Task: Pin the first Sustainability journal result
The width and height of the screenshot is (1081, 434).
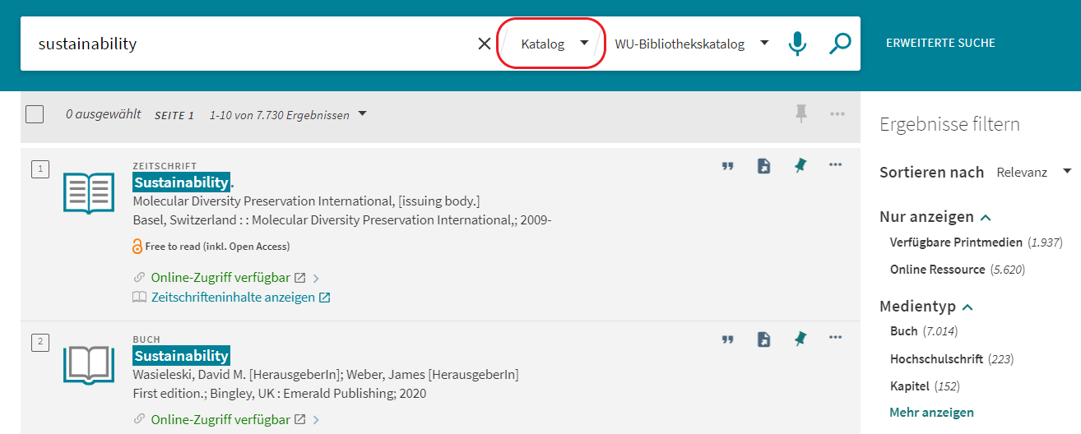Action: [800, 166]
